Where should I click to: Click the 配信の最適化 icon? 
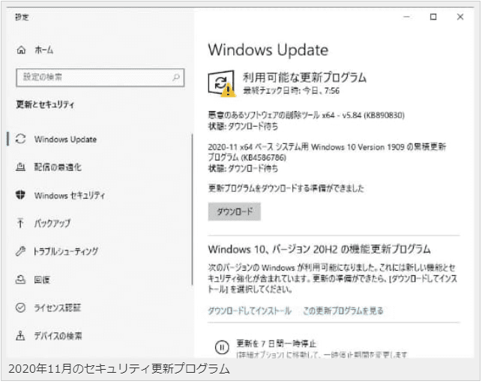[21, 167]
